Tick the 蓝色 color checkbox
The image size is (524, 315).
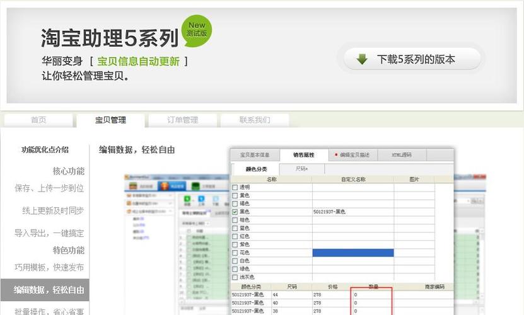pos(235,228)
